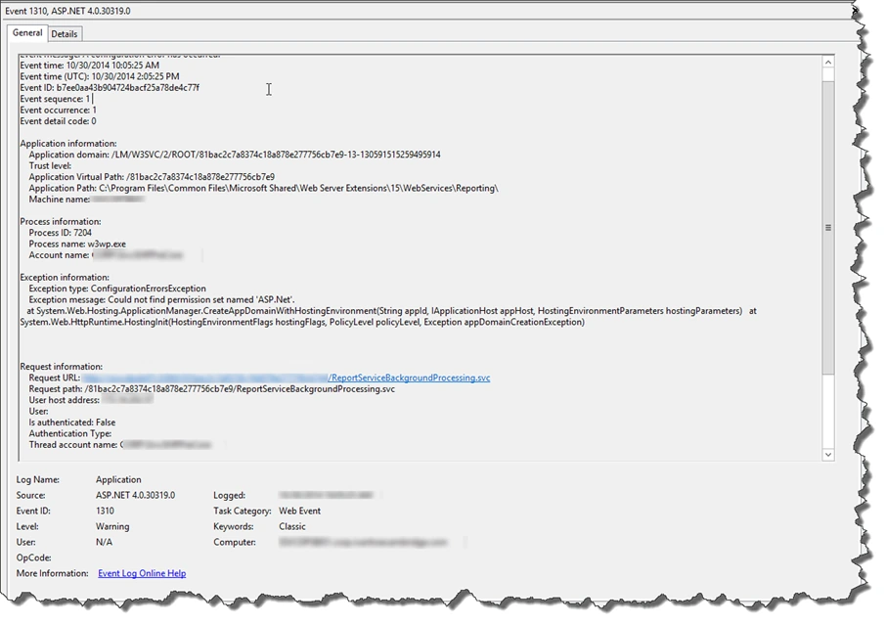
Task: Open the Event Log Online Help link
Action: [x=142, y=573]
